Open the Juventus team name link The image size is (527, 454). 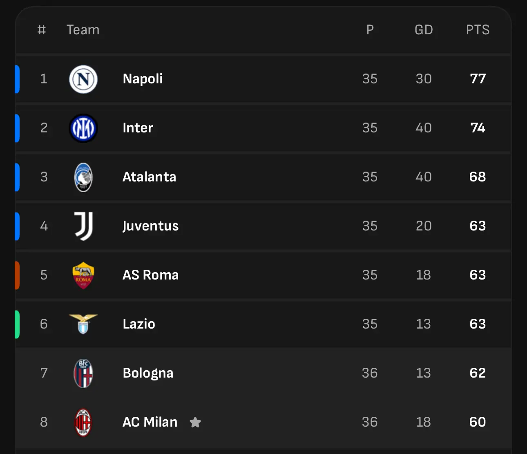150,226
